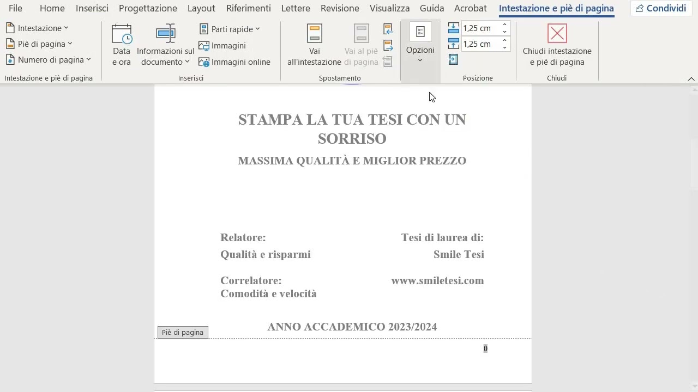Open the Piè di pagina dropdown

click(39, 44)
